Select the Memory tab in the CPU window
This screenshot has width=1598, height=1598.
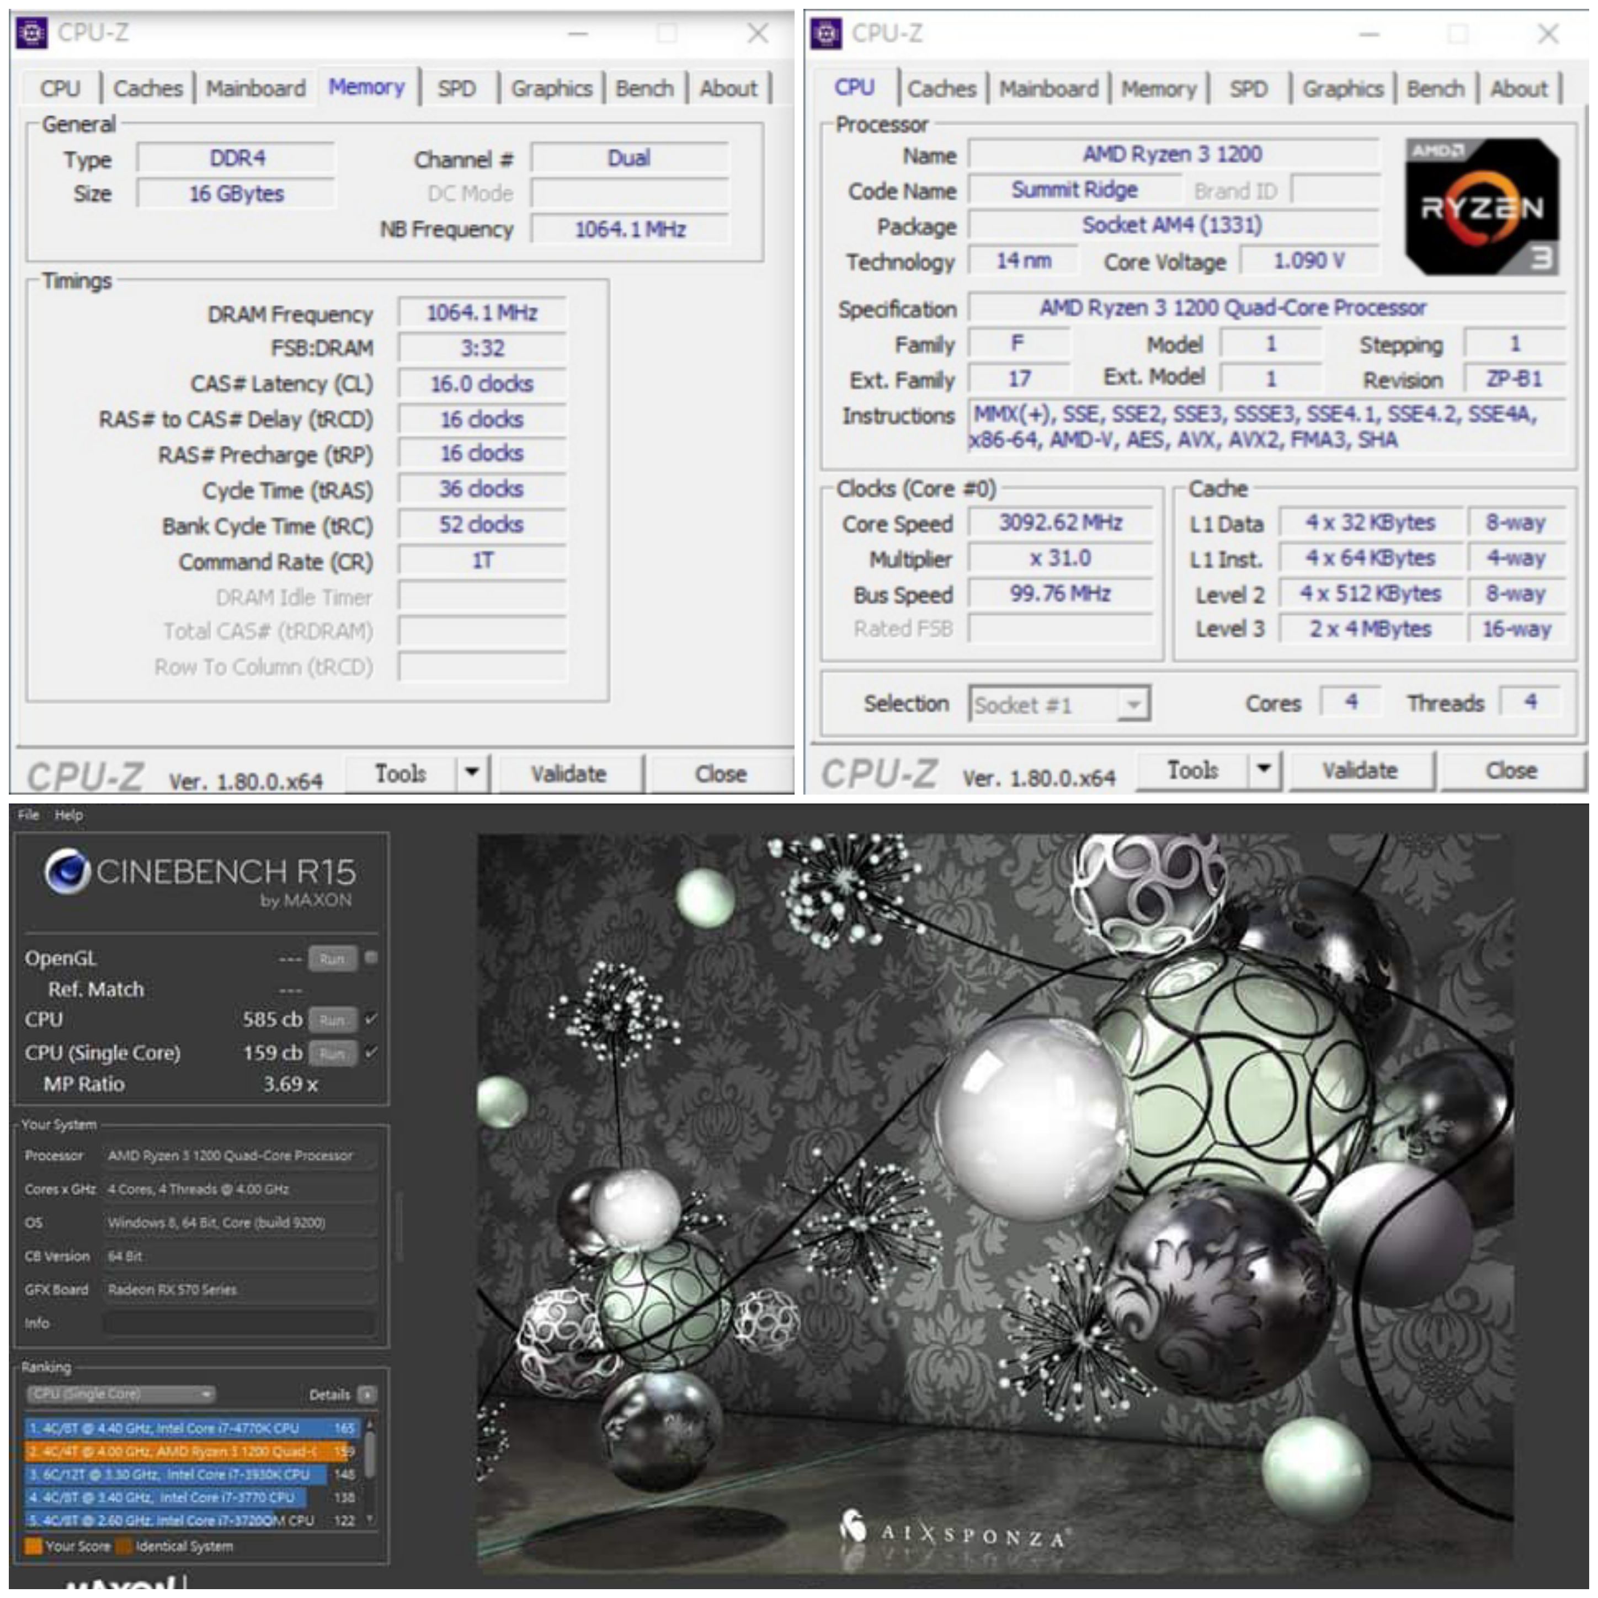[x=1159, y=88]
